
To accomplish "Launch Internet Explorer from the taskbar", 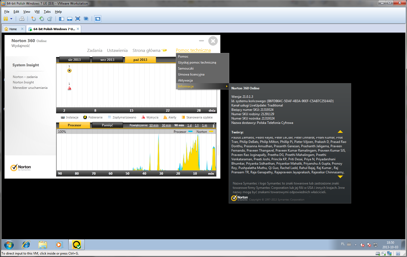I will pyautogui.click(x=26, y=245).
